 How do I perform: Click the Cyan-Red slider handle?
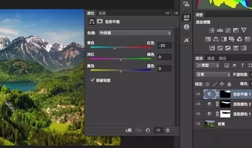coord(115,48)
